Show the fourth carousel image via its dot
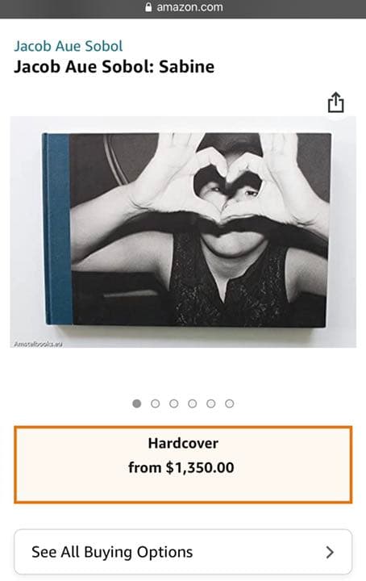Image resolution: width=366 pixels, height=581 pixels. [x=193, y=403]
